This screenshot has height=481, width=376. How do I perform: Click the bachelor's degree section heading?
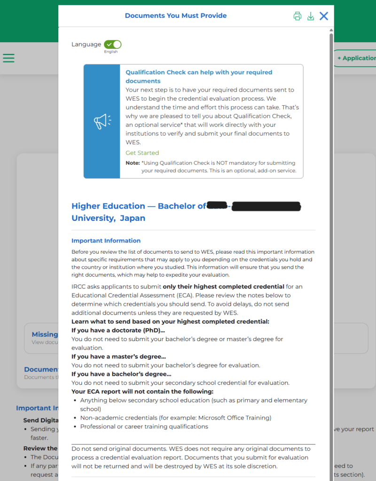pos(121,374)
